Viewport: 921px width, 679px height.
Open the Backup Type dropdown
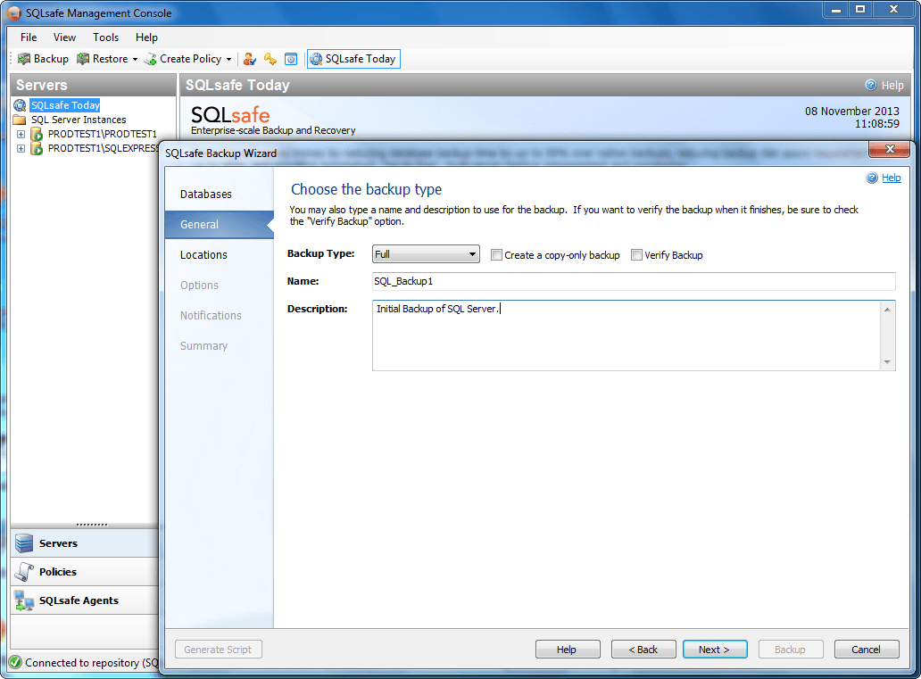pyautogui.click(x=426, y=254)
